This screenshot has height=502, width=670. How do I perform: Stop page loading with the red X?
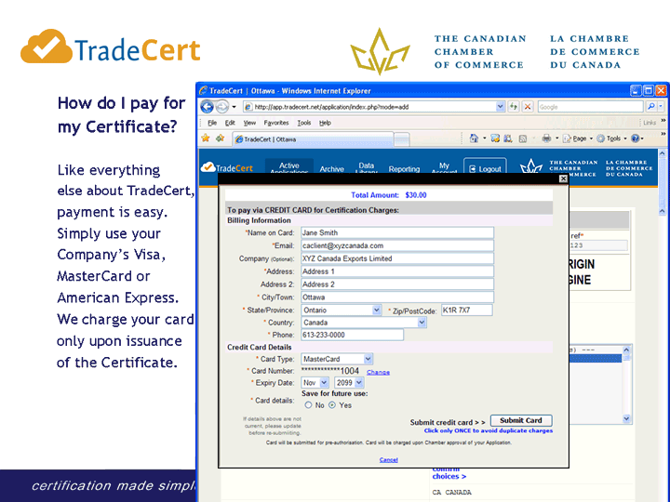click(528, 106)
